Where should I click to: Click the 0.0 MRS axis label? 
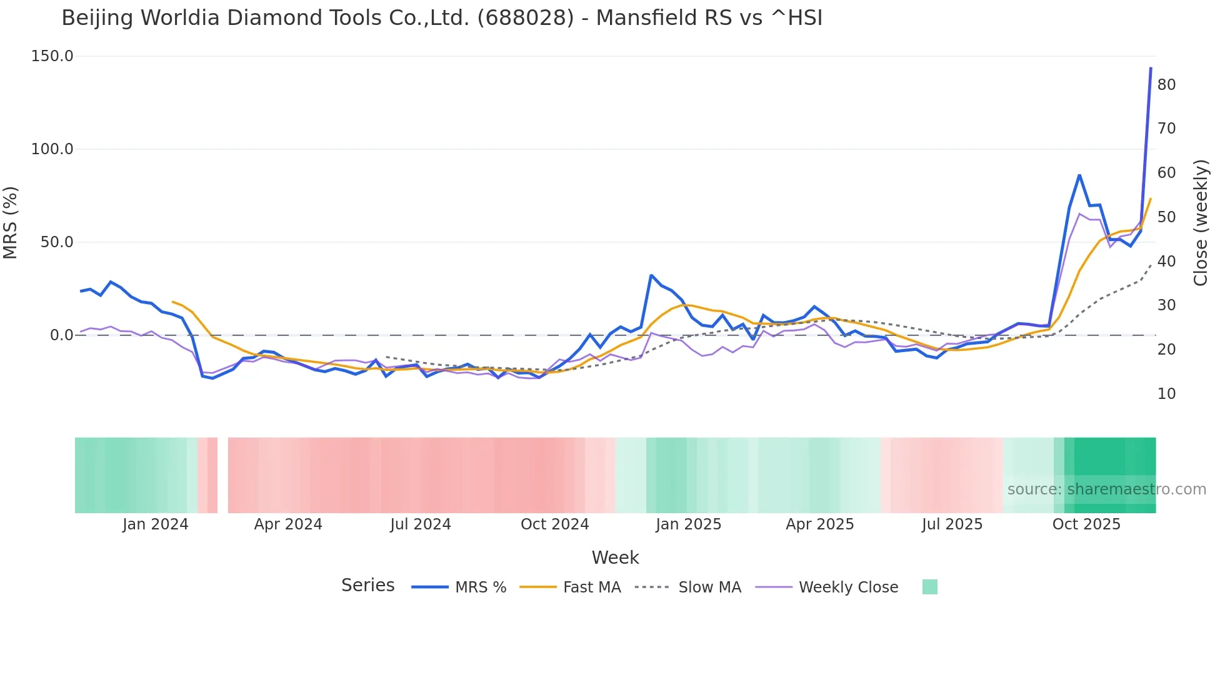point(62,335)
